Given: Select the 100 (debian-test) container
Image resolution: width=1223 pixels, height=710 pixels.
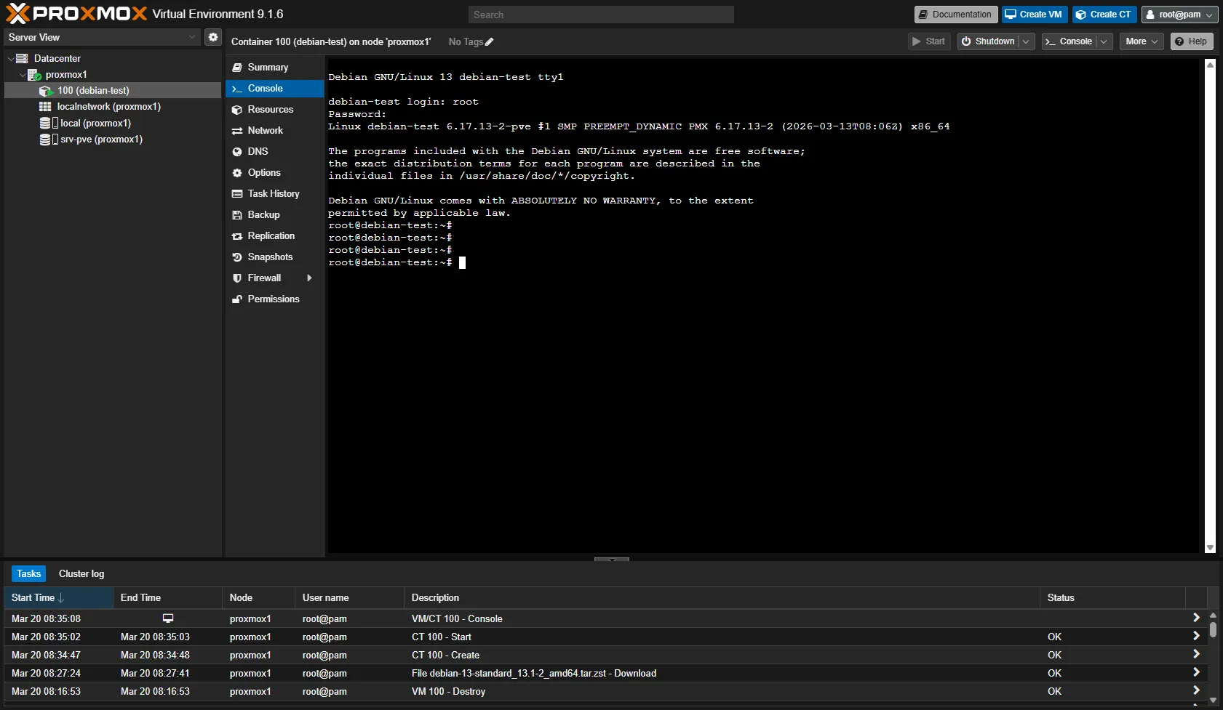Looking at the screenshot, I should pos(93,91).
